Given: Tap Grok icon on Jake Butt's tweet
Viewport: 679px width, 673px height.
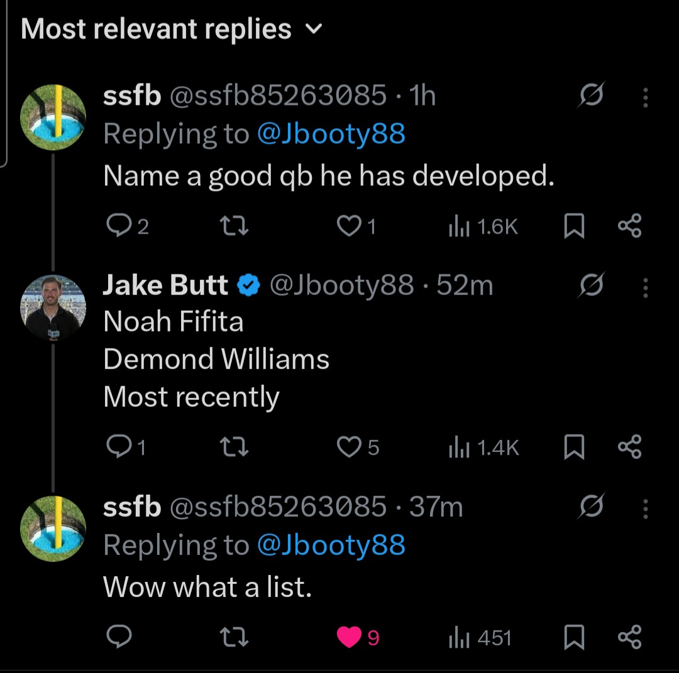Looking at the screenshot, I should click(x=591, y=286).
